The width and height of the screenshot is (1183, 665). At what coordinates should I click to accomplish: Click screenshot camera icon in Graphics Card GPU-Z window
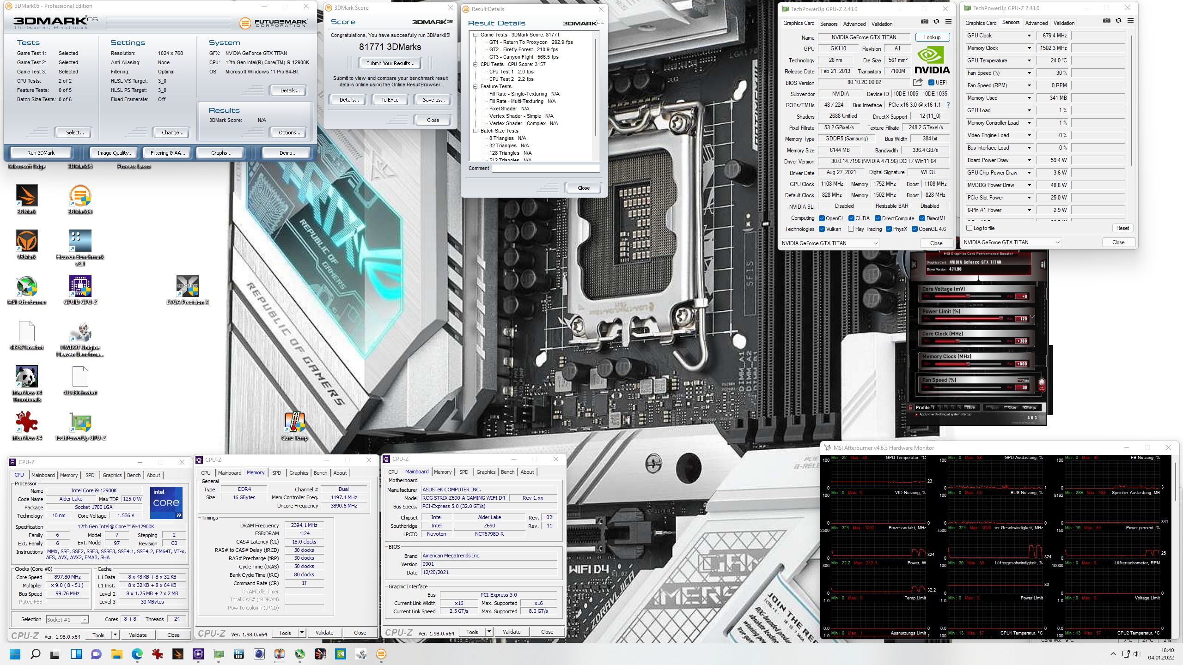924,21
